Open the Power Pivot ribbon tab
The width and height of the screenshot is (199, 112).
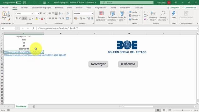[x=125, y=7]
